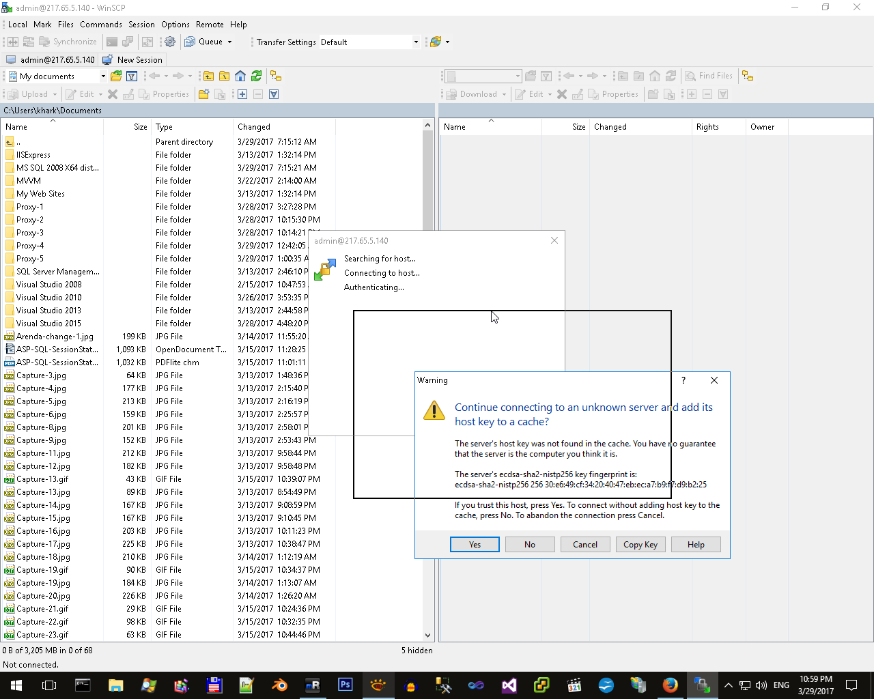Open the Preferences gear icon
This screenshot has height=699, width=874.
point(170,42)
